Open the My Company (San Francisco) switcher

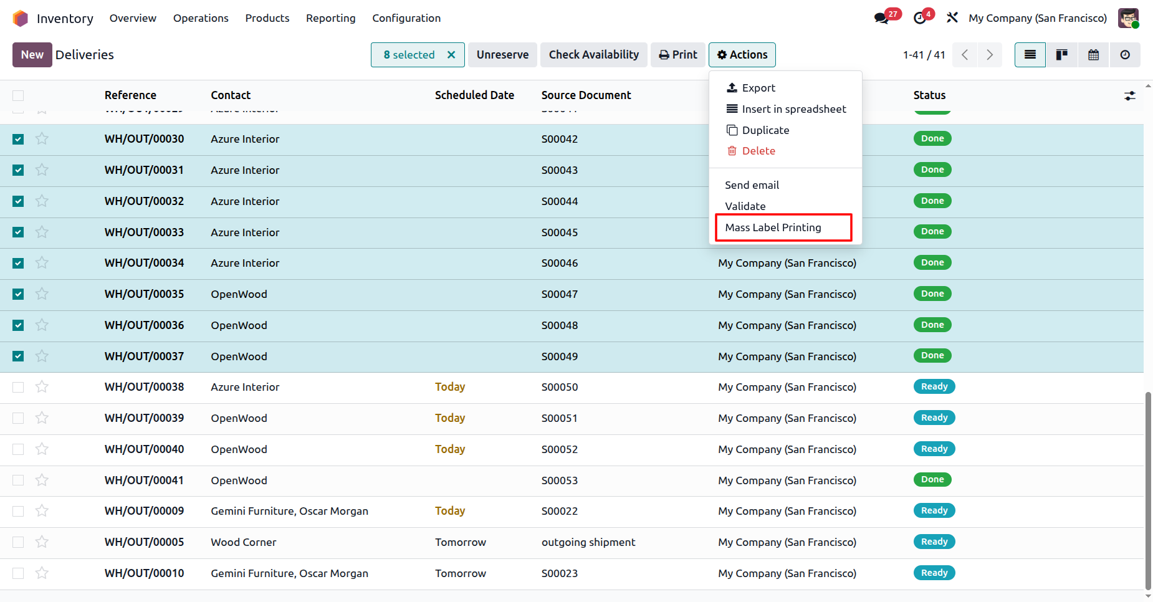[x=1037, y=18]
